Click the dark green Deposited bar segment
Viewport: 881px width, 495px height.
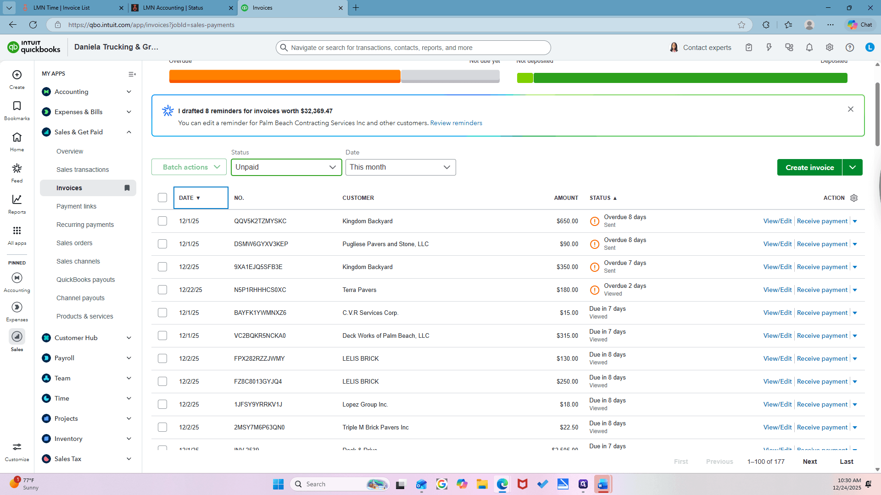[x=690, y=78]
